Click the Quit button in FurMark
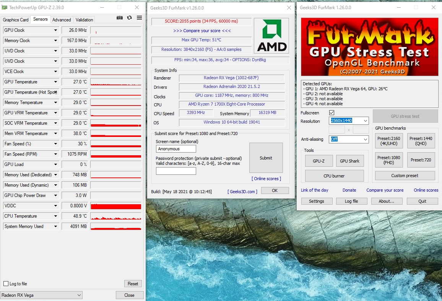 pyautogui.click(x=422, y=201)
